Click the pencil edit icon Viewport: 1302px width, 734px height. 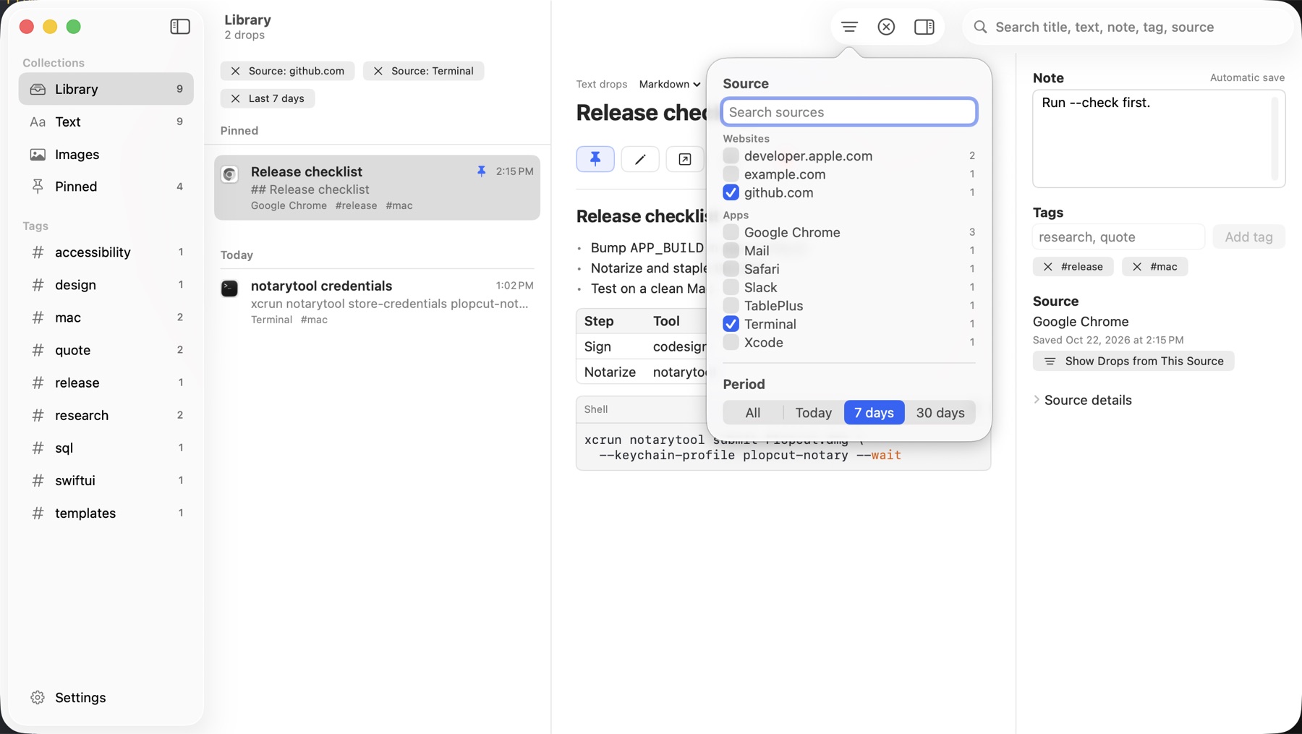[x=640, y=159]
